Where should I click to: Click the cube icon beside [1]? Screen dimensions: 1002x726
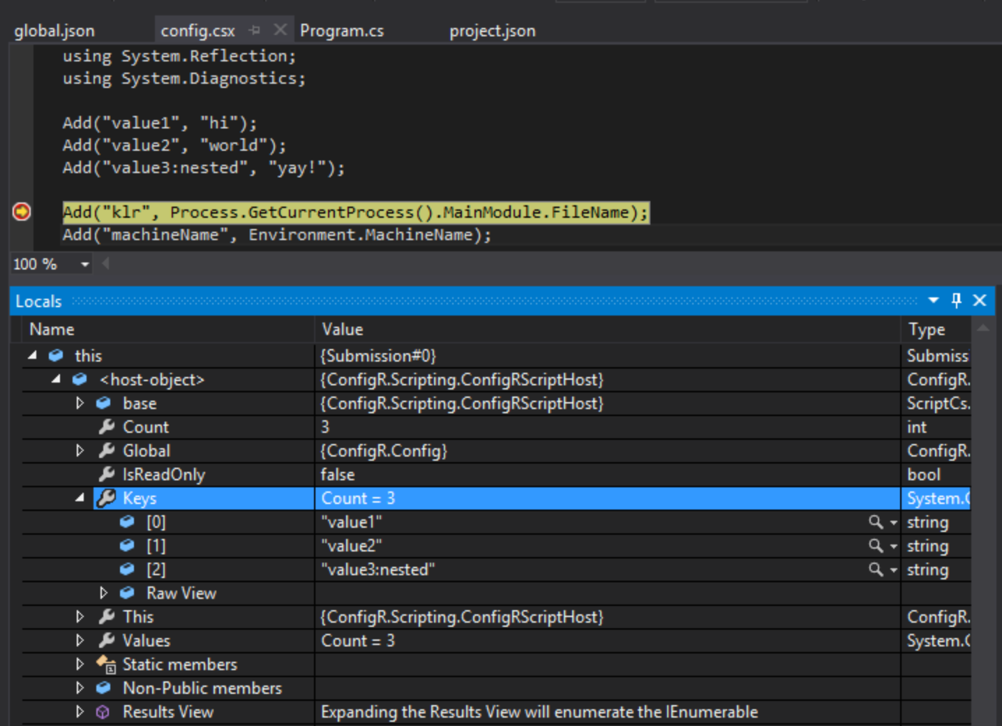[x=127, y=545]
